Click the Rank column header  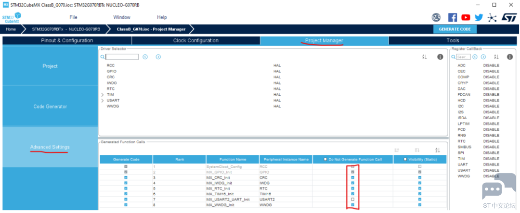click(180, 159)
